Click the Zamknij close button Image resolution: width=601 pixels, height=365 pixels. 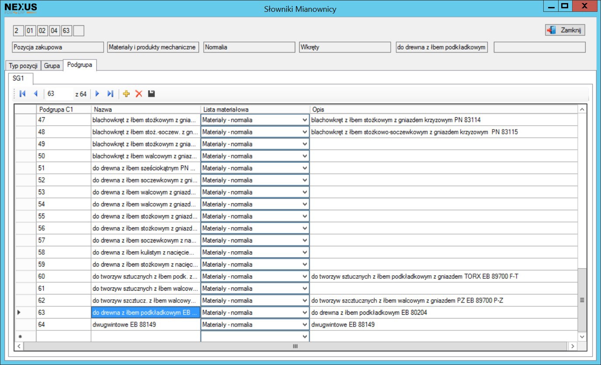coord(565,30)
